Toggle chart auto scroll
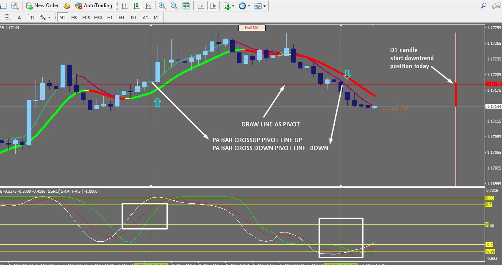502x265 pixels. pyautogui.click(x=201, y=6)
